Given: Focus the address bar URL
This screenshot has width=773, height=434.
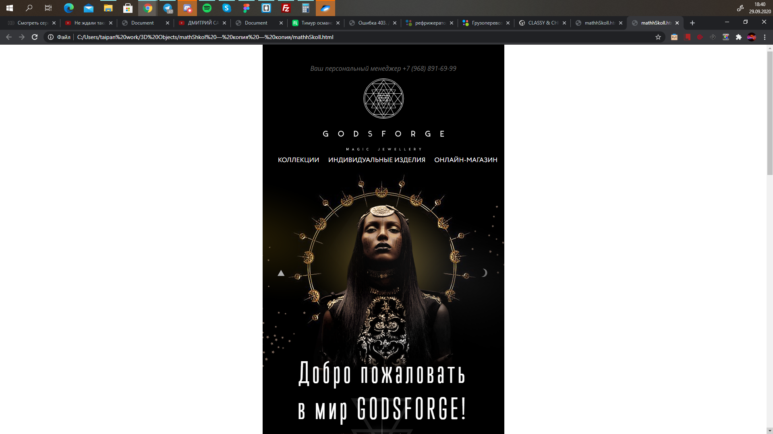Looking at the screenshot, I should (x=205, y=37).
